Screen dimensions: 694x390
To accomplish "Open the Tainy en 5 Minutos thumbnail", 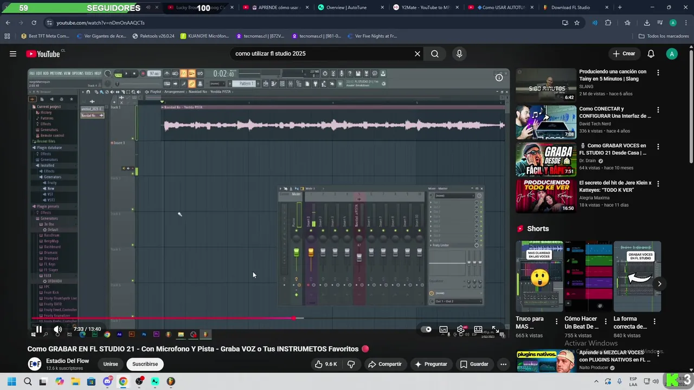I will point(546,85).
